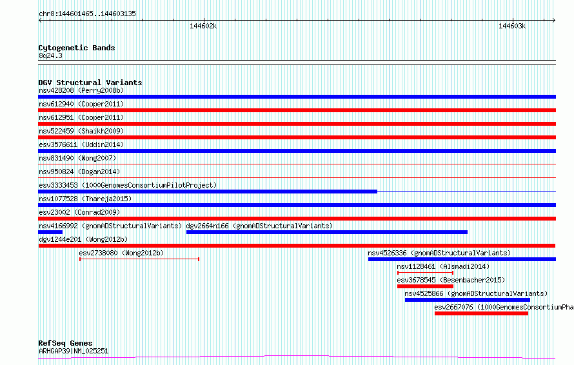This screenshot has width=574, height=365.
Task: Open dgv2664n166 gnomAD variant label
Action: (x=259, y=226)
